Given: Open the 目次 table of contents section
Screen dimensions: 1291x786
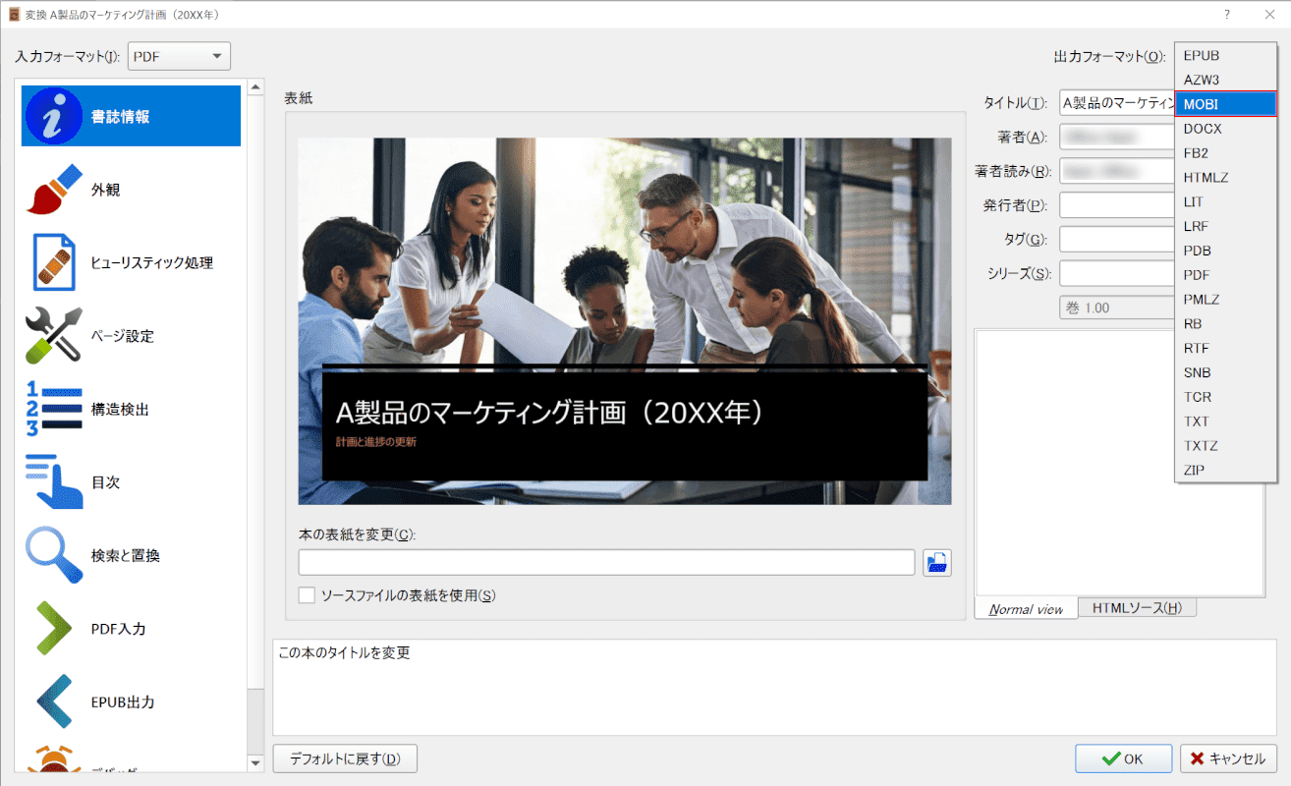Looking at the screenshot, I should [131, 482].
